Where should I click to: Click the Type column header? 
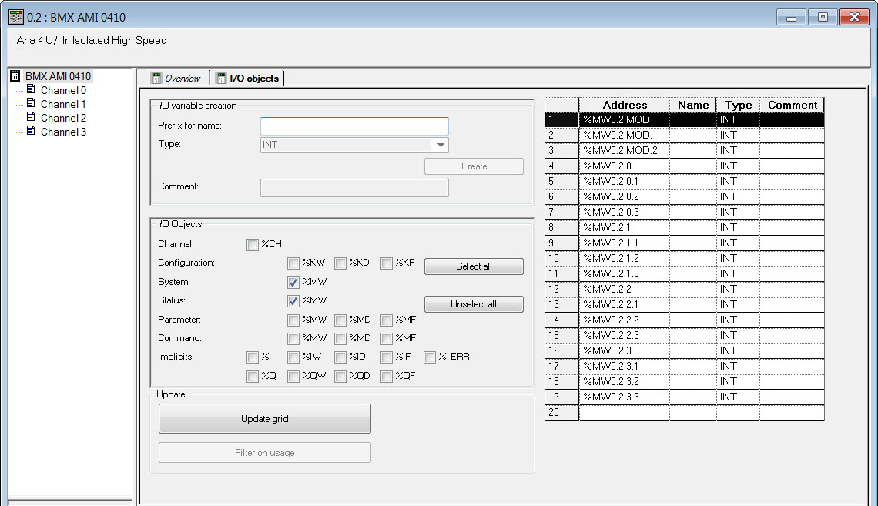coord(738,105)
